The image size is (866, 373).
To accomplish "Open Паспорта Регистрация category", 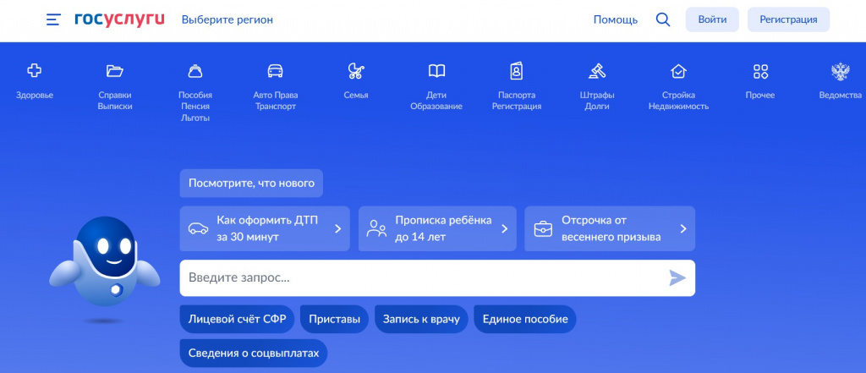I will pyautogui.click(x=517, y=71).
